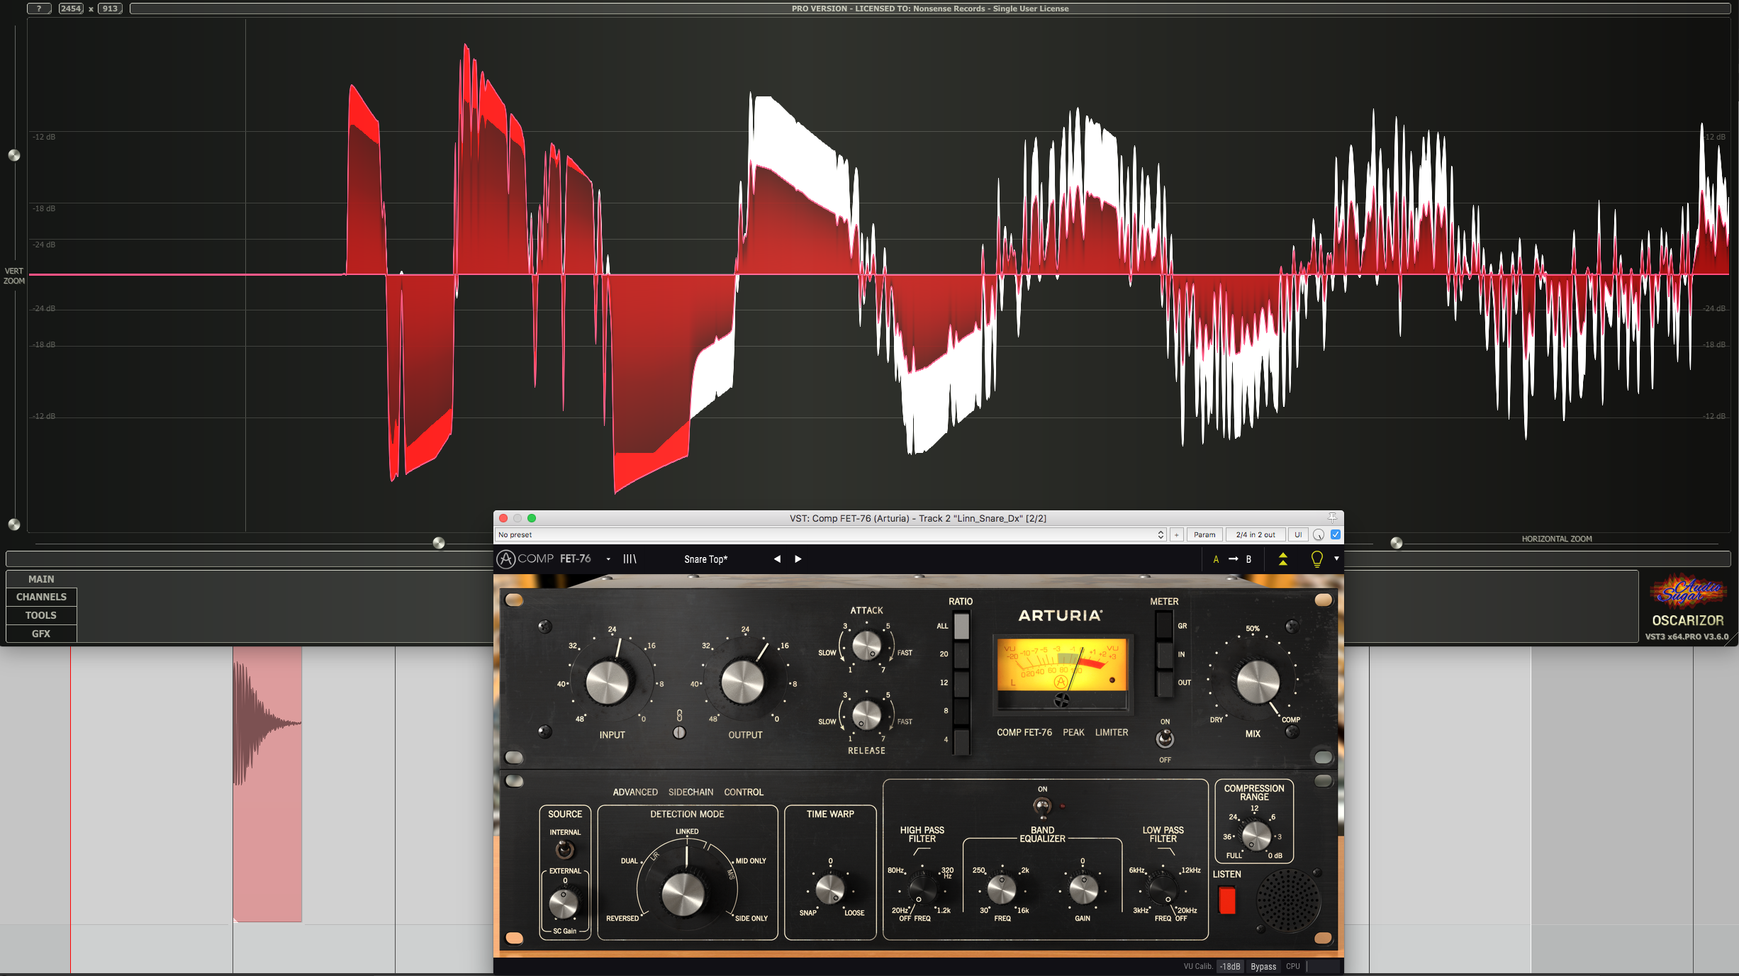
Task: Open the COMP FET-76 main menu arrow
Action: pos(608,559)
